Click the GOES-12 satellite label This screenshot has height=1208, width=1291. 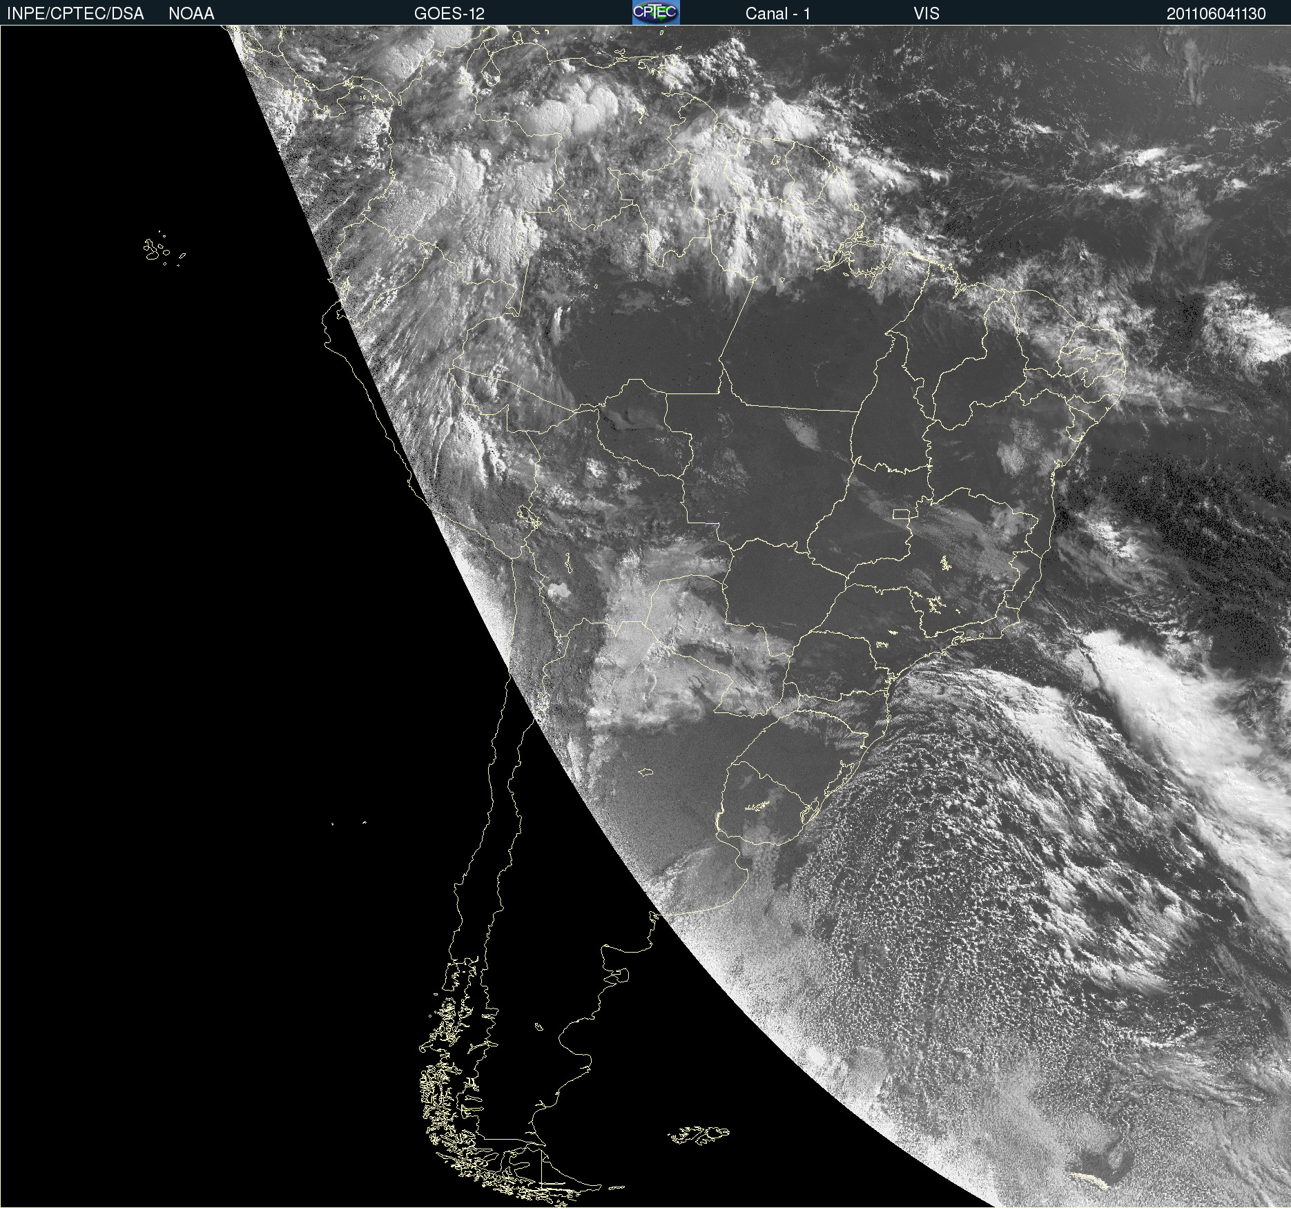[x=449, y=14]
